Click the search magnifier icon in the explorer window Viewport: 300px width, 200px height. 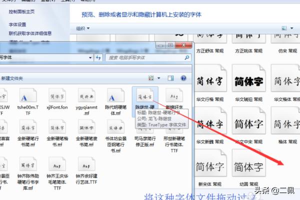pyautogui.click(x=186, y=57)
